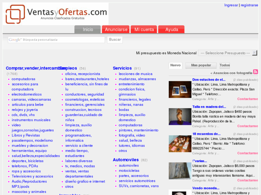The width and height of the screenshot is (261, 195).
Task: Open the Anunciarse tab
Action: (116, 30)
